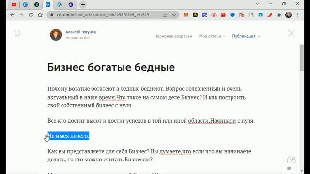
Task: Open the Chrome three-dot menu
Action: point(298,15)
